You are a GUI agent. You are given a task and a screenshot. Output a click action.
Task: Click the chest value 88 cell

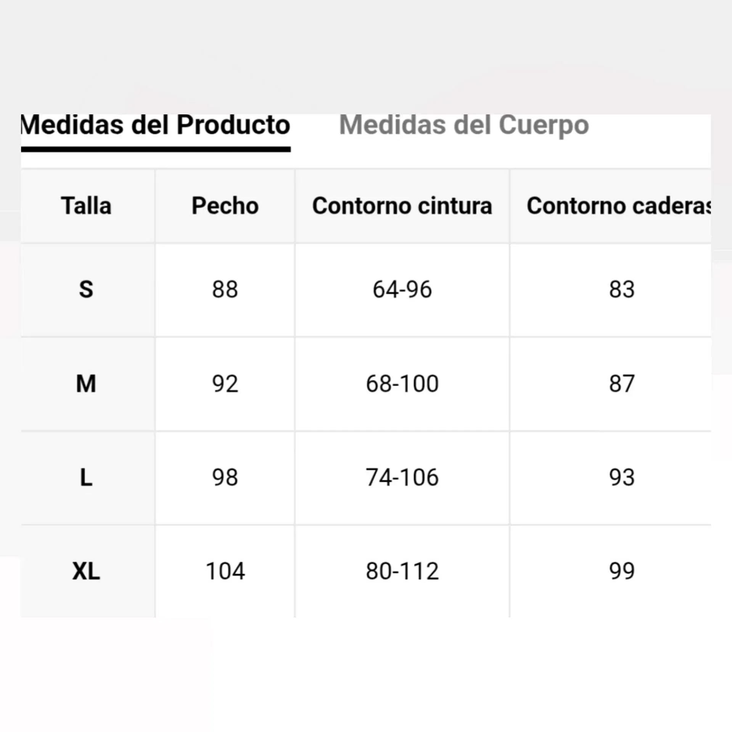pos(225,289)
